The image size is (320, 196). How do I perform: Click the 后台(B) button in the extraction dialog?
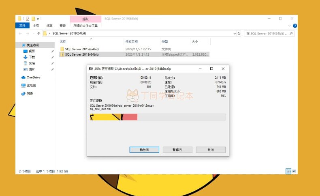pyautogui.click(x=144, y=150)
